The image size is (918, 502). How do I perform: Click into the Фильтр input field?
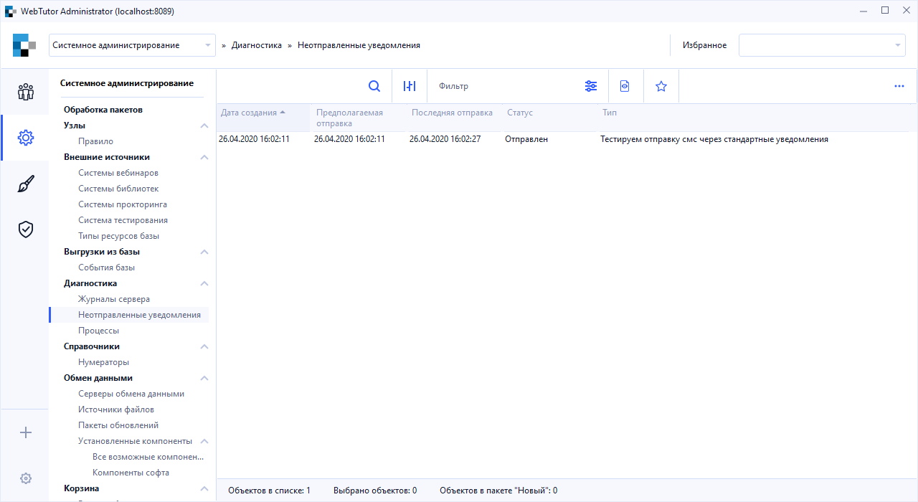coord(502,86)
